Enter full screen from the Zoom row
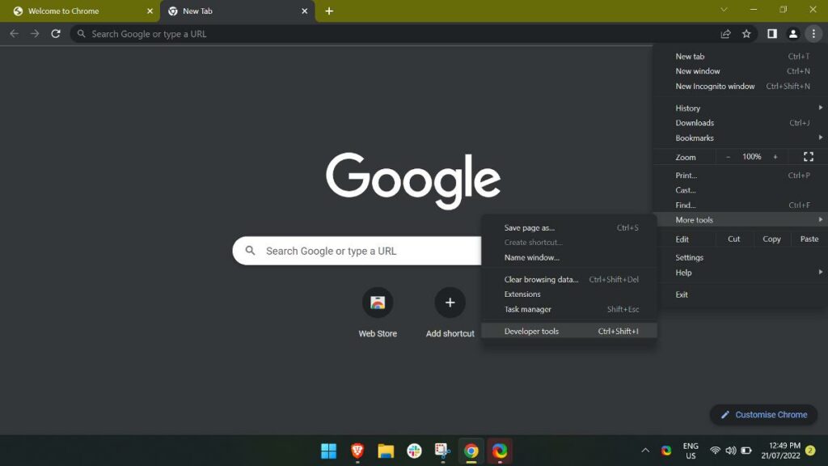This screenshot has width=828, height=466. click(808, 156)
